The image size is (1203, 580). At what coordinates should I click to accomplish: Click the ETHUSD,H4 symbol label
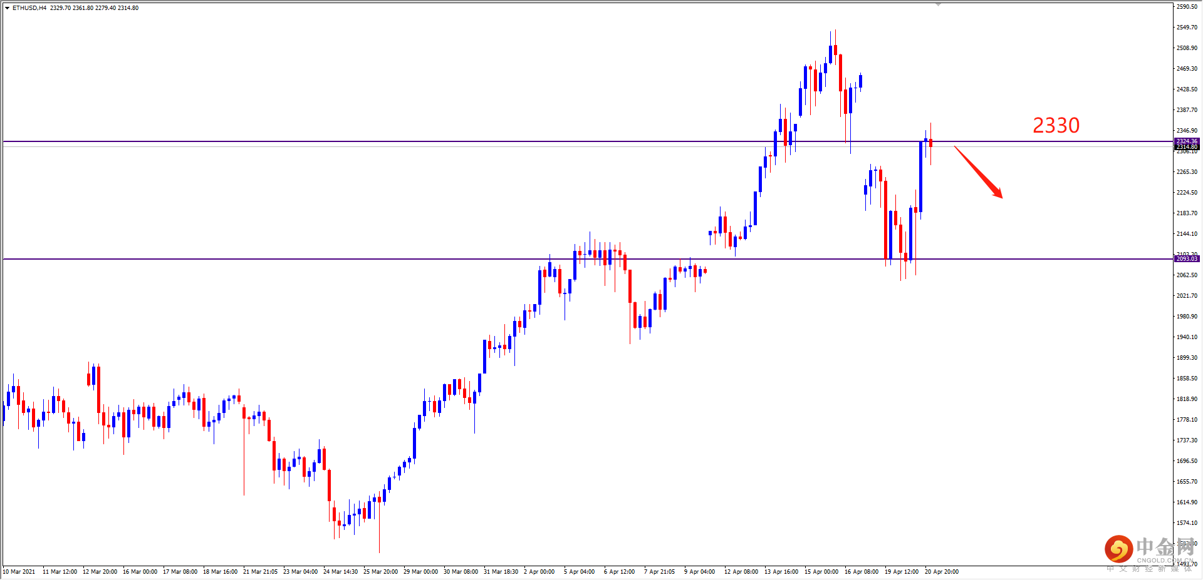(29, 8)
